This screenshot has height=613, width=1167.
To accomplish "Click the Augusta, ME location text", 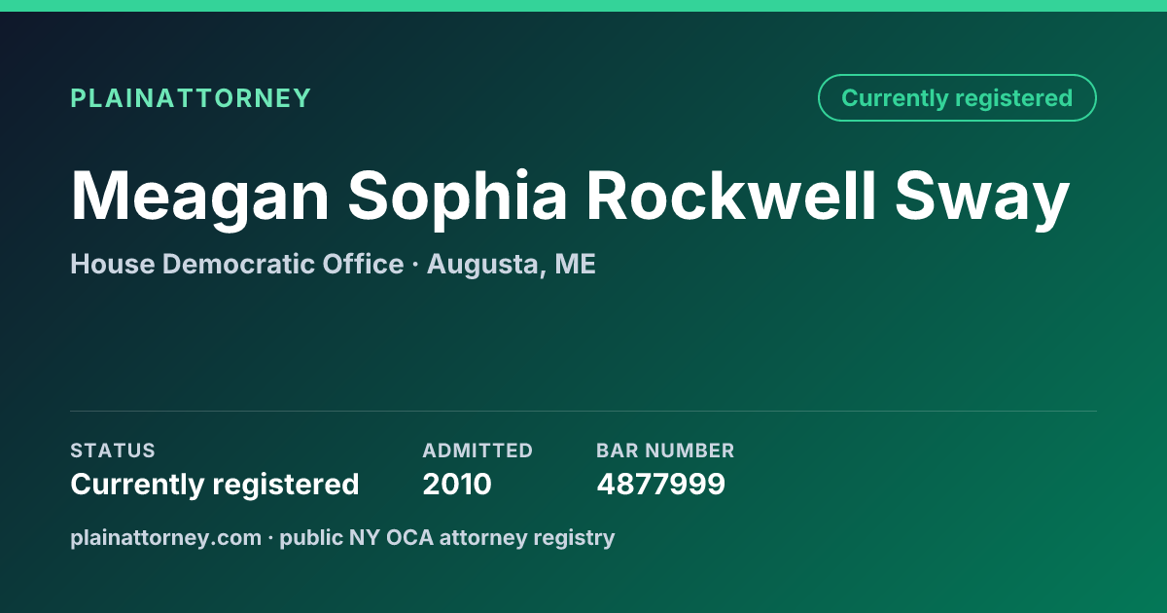I will 512,265.
